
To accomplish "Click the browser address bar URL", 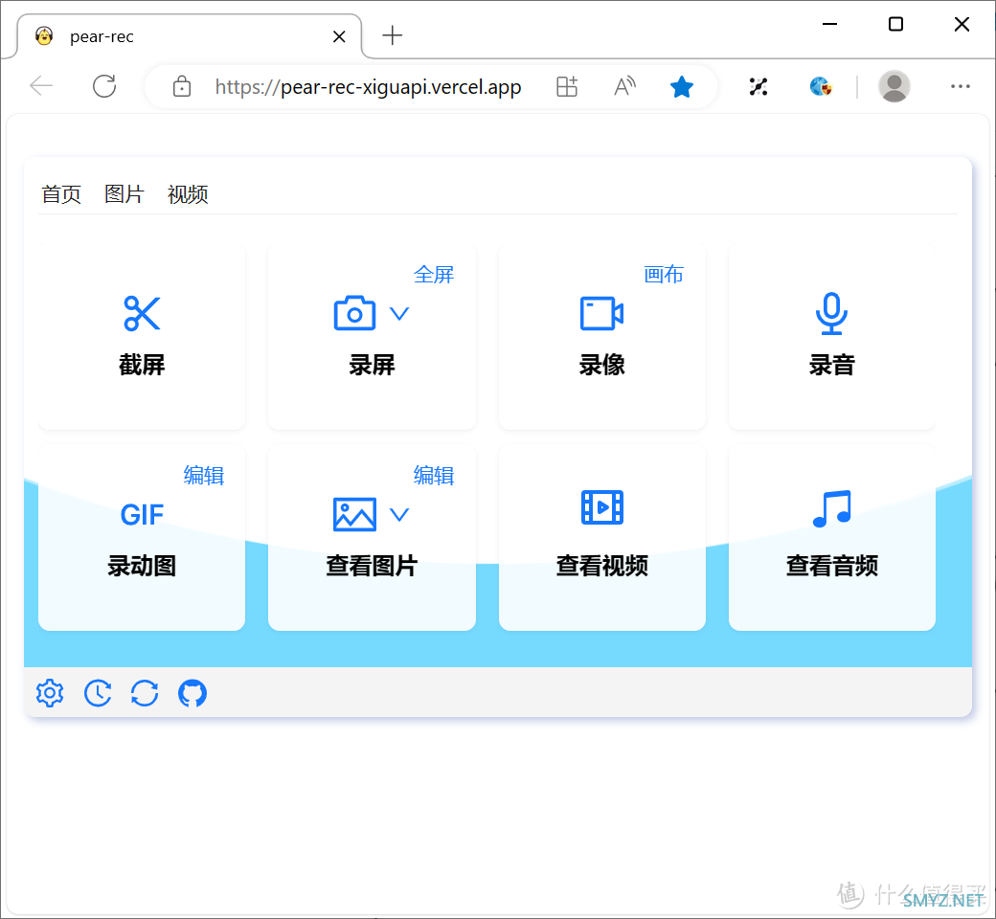I will [369, 86].
